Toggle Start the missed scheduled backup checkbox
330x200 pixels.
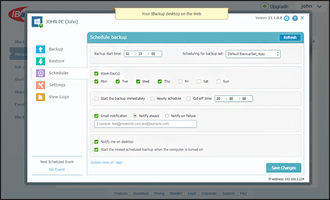tap(96, 150)
